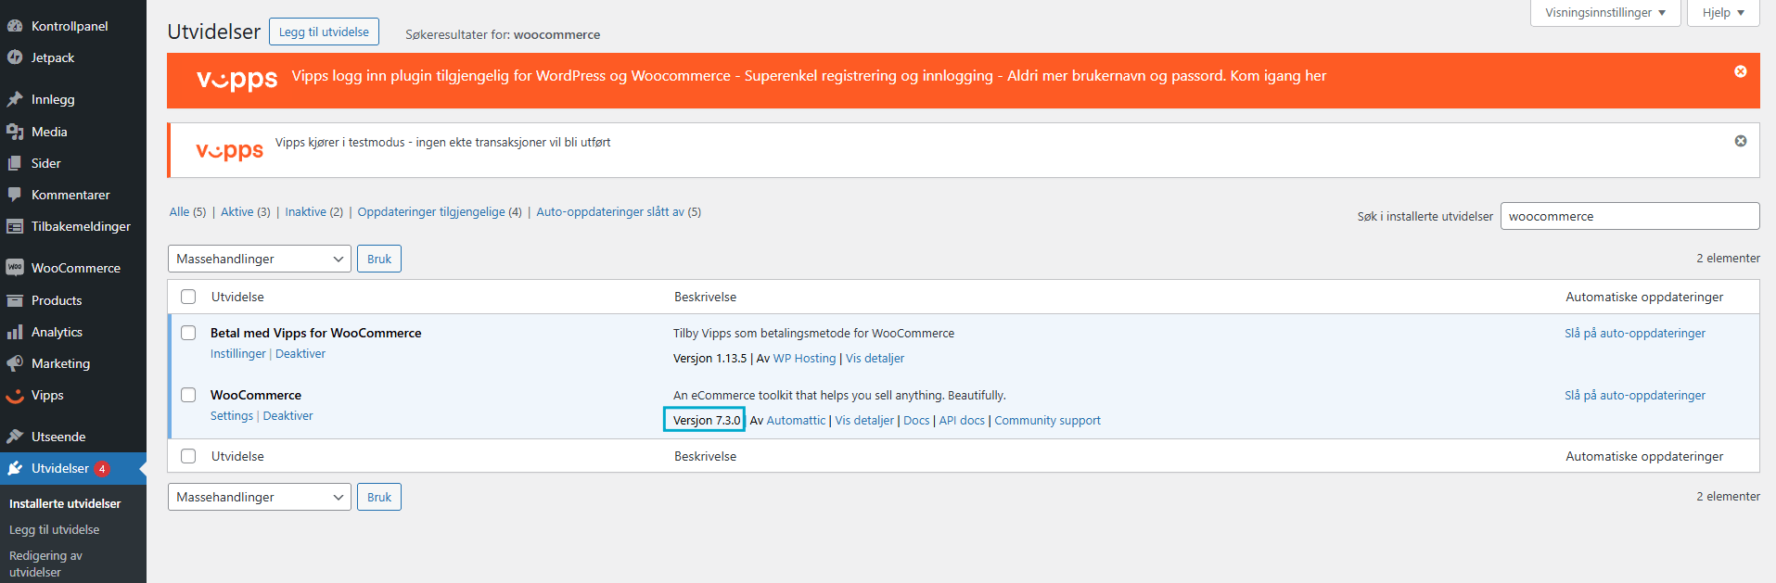Click the Kommentarer speech bubble icon
The image size is (1776, 583).
[15, 195]
